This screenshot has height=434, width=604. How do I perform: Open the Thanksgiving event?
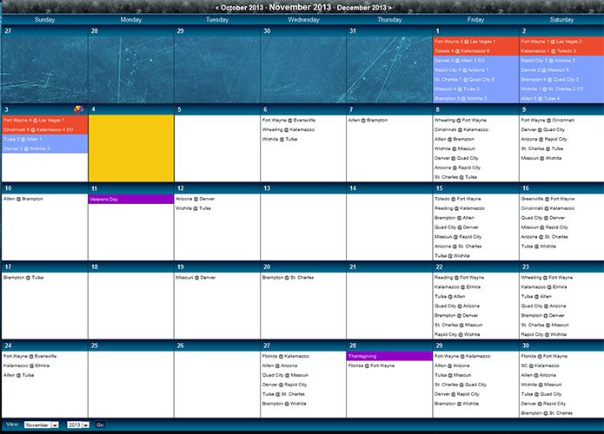(388, 356)
